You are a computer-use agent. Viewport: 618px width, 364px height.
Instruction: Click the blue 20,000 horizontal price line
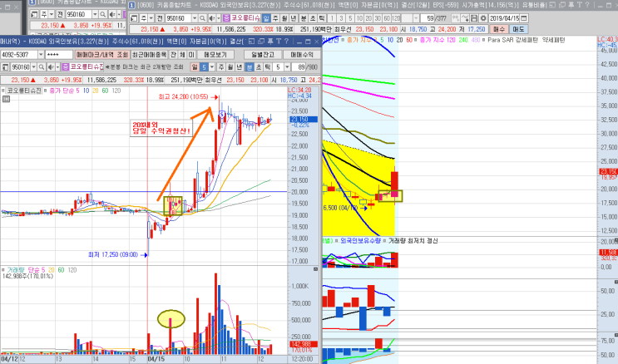click(144, 192)
